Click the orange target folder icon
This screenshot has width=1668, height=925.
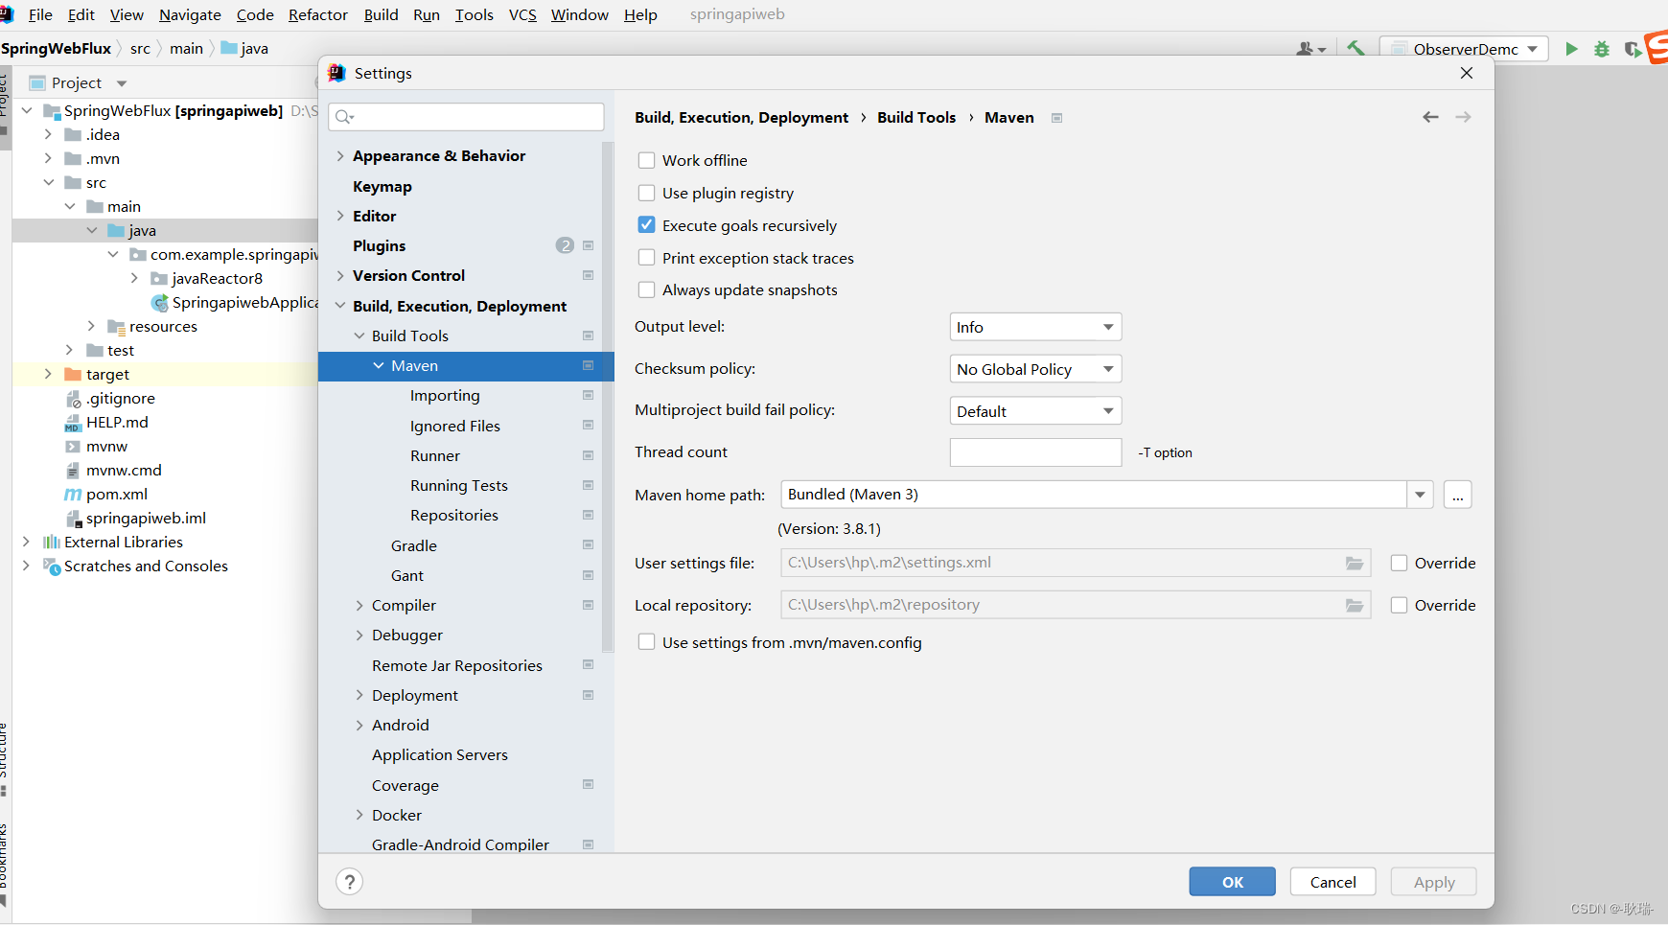click(x=73, y=374)
